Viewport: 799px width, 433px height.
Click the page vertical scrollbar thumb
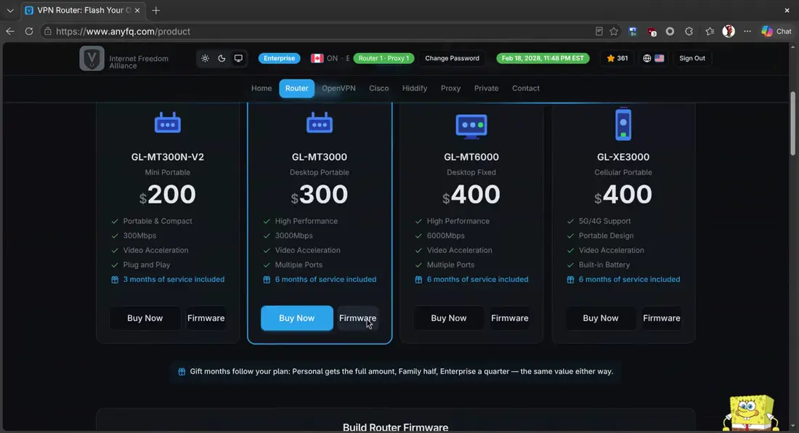(x=792, y=124)
